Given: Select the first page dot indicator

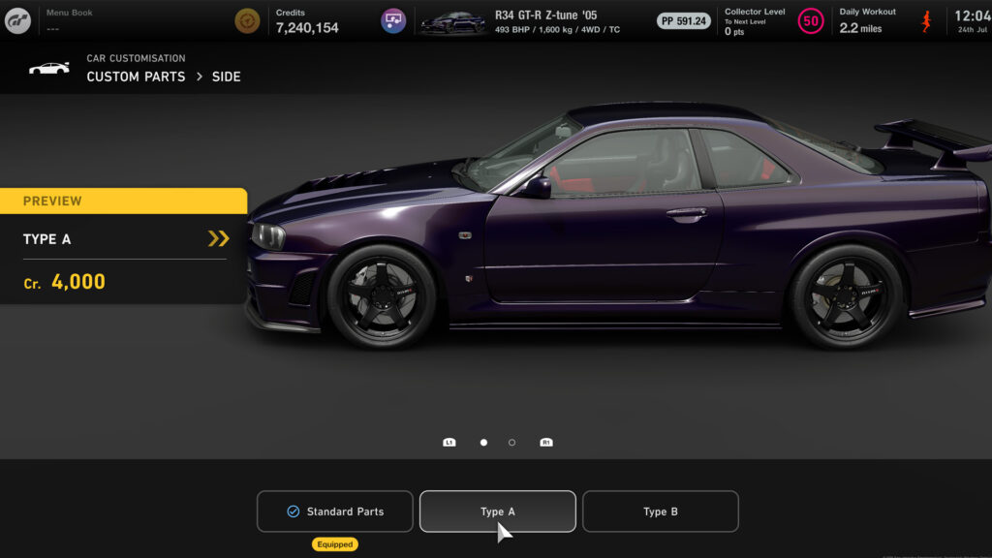Looking at the screenshot, I should 484,442.
